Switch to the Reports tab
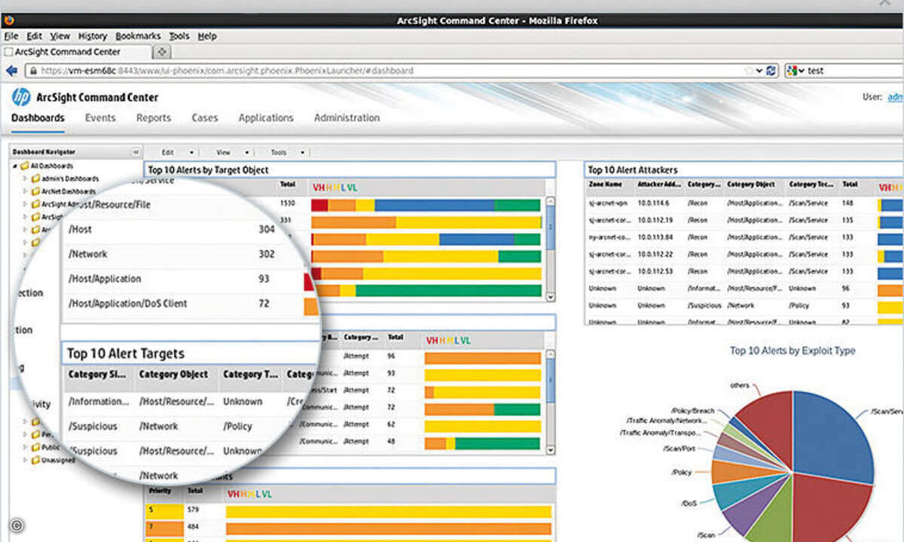The image size is (904, 542). 154,118
